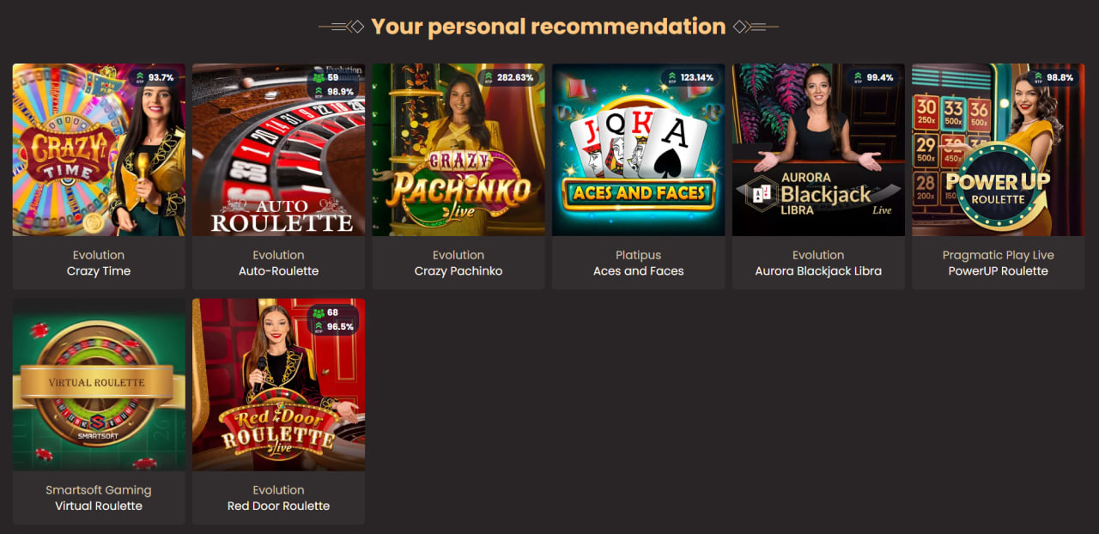
Task: Click the 59 players icon on Auto-Roulette
Action: point(320,77)
